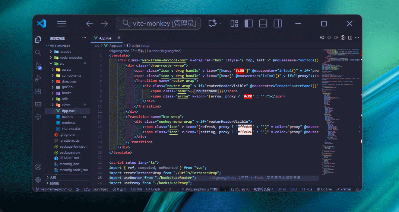Open Source Control view with badge 2
This screenshot has height=212, width=399.
click(38, 66)
